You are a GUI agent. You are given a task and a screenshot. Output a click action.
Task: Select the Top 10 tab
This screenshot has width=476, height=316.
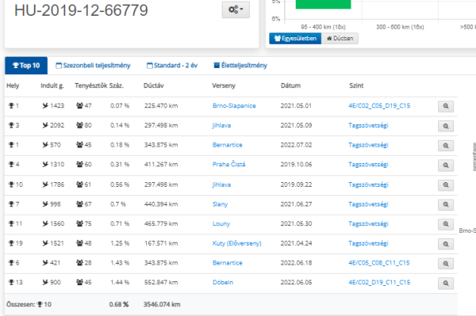coord(26,66)
